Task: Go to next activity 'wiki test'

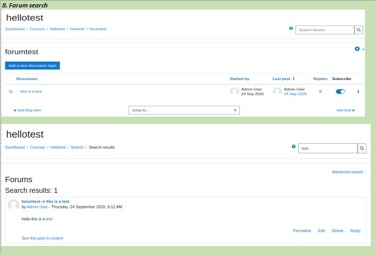Action: 346,110
